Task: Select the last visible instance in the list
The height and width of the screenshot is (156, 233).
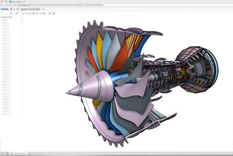Action: point(6,114)
